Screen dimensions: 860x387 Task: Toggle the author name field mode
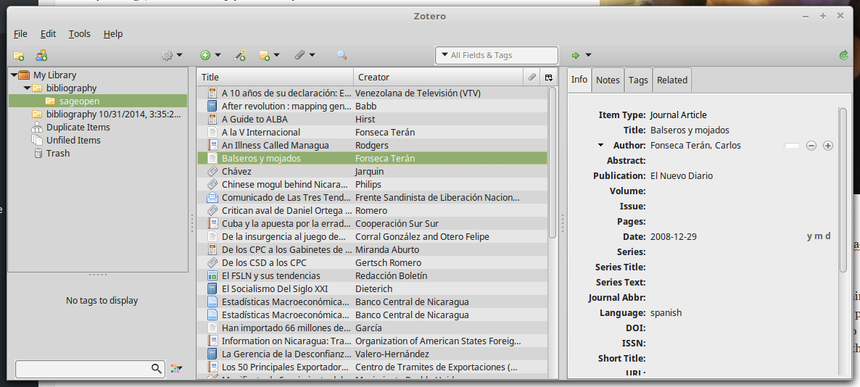791,145
